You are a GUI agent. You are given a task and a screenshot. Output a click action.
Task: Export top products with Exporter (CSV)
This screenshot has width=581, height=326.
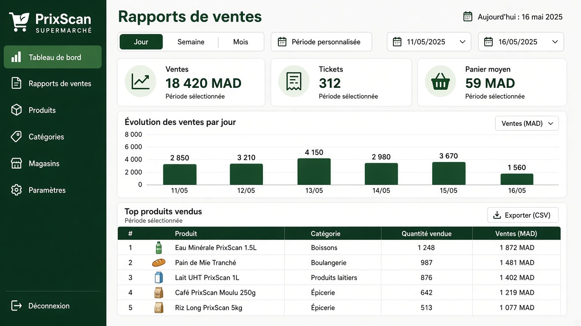pyautogui.click(x=523, y=215)
